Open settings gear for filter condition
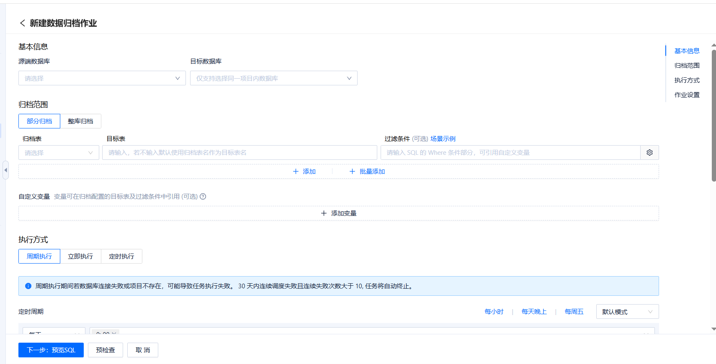The width and height of the screenshot is (716, 364). pos(649,153)
